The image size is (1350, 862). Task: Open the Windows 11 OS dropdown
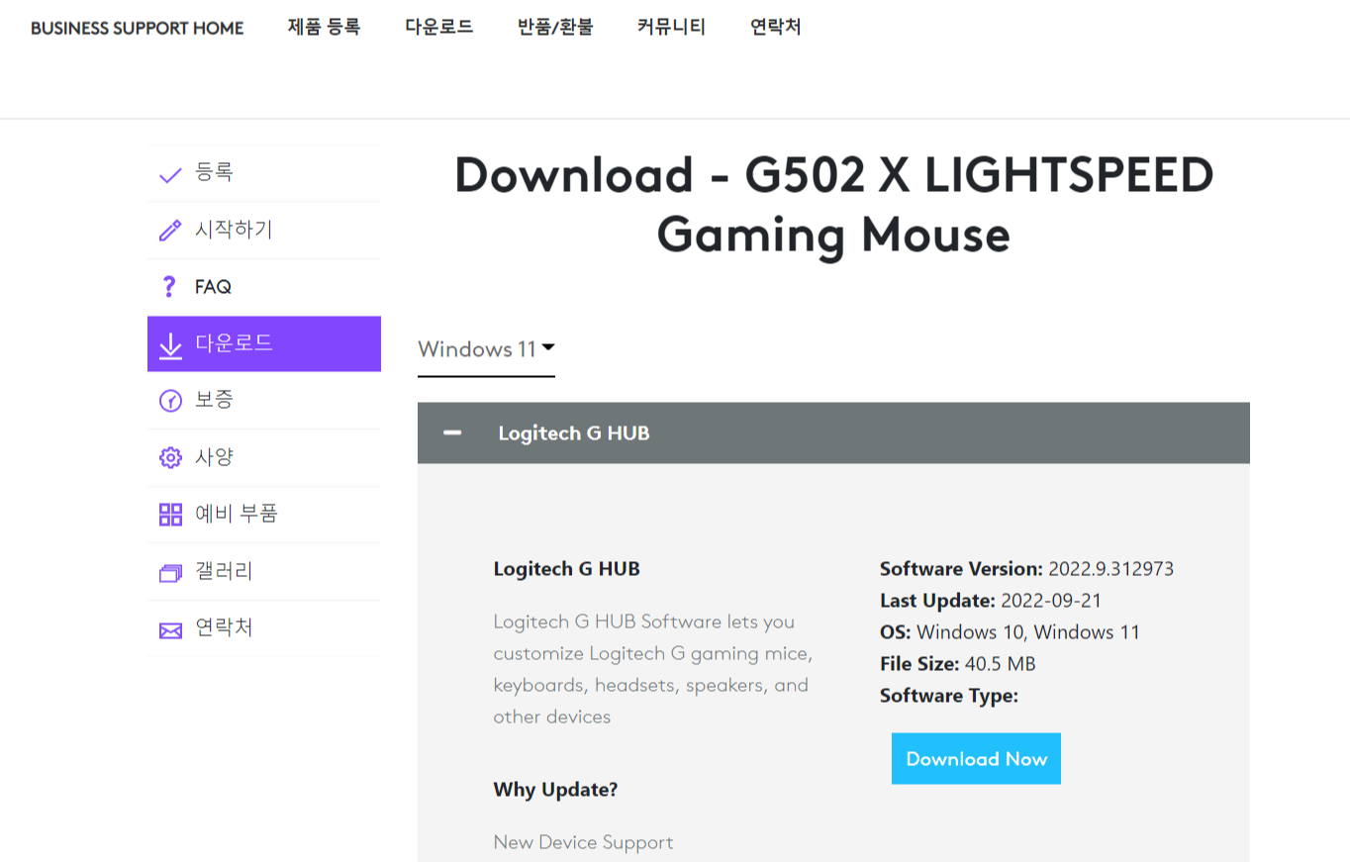click(486, 349)
